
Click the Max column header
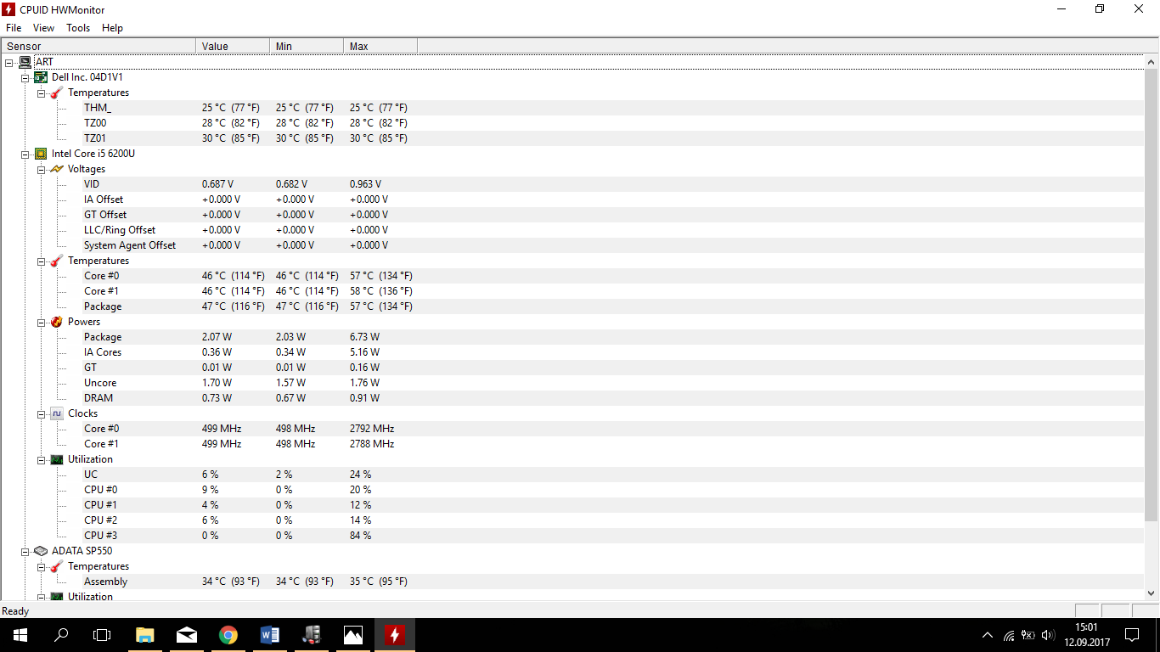pos(380,46)
